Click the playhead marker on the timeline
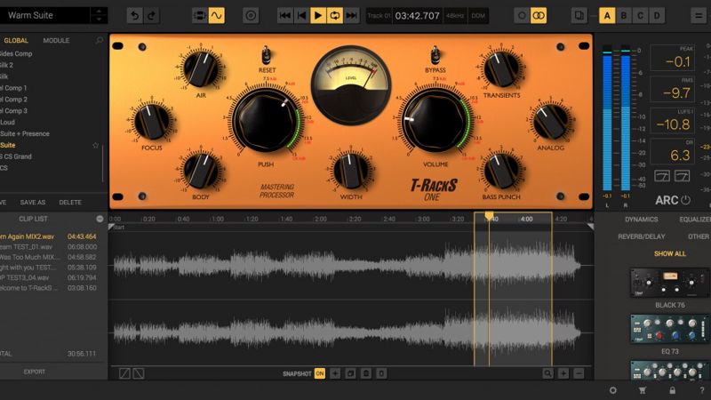This screenshot has width=711, height=400. coord(489,216)
